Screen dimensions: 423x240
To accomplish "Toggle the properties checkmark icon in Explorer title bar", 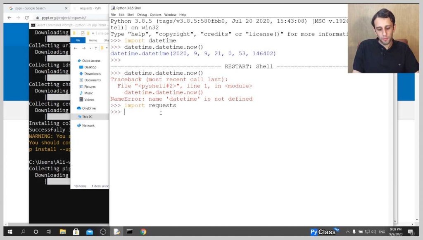I will (x=83, y=33).
